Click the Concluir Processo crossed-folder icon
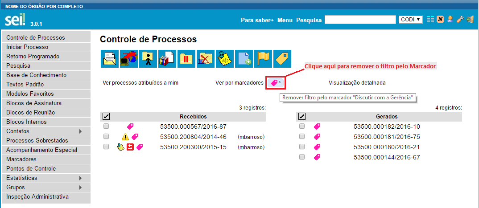Image resolution: width=479 pixels, height=208 pixels. [x=206, y=58]
